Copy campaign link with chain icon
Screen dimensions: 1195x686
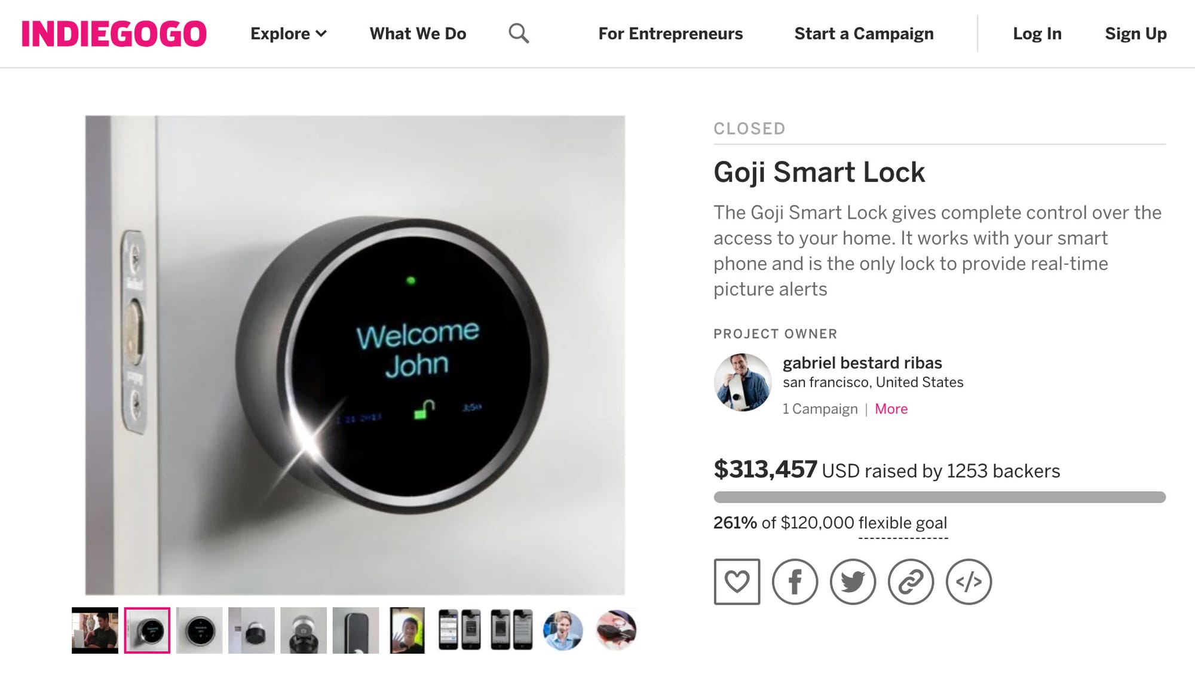[x=911, y=581]
